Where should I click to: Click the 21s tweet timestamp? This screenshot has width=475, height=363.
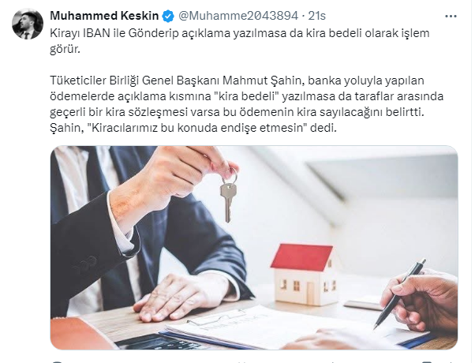(x=316, y=16)
